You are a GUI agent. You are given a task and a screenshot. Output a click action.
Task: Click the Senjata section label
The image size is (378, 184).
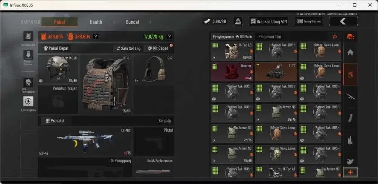tap(165, 121)
